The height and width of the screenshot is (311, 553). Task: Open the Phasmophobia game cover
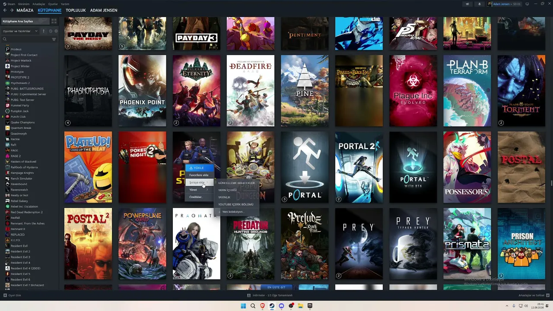88,91
